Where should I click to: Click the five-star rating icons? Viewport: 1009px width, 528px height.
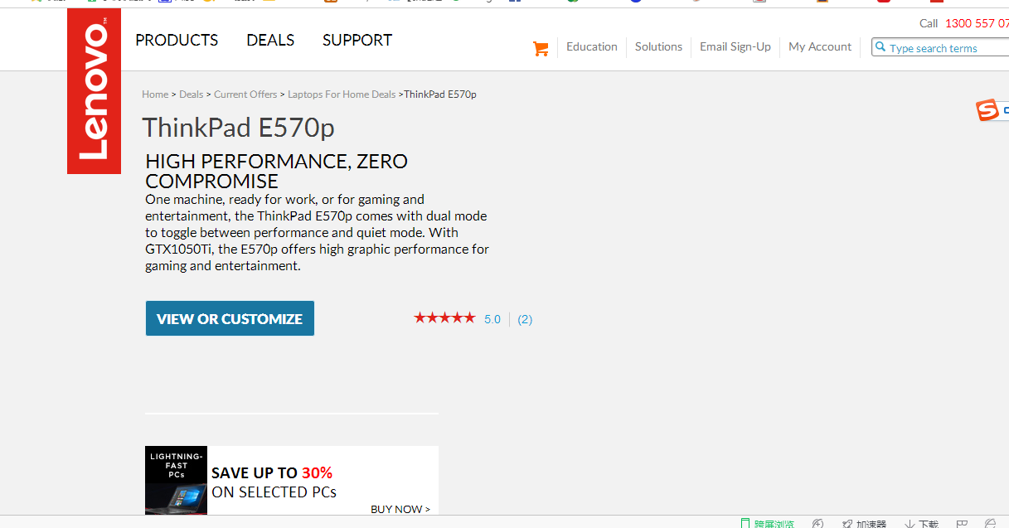[x=444, y=317]
